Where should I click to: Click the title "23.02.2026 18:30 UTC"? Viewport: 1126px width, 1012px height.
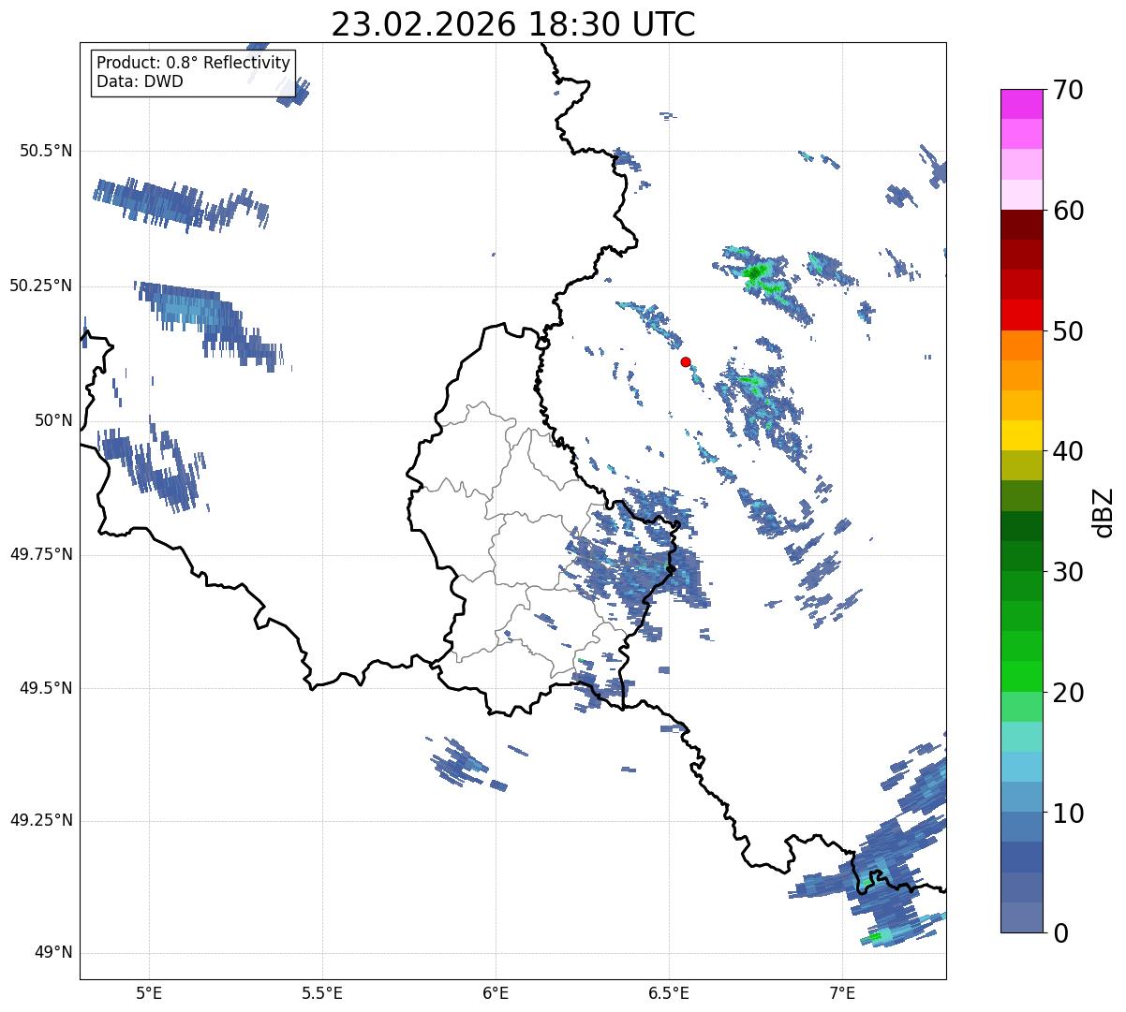513,24
